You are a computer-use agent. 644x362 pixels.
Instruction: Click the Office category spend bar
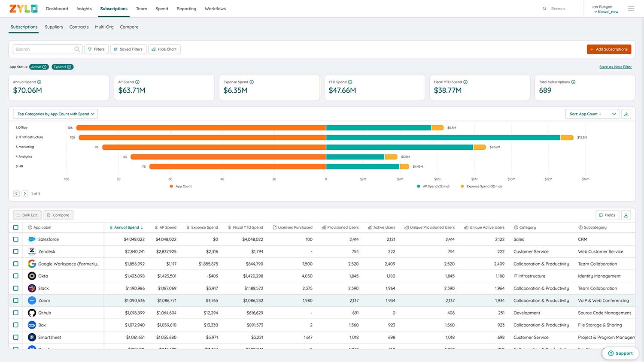378,127
